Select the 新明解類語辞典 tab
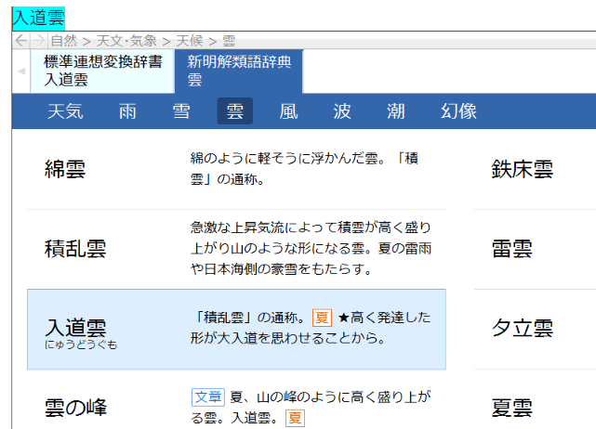 239,71
